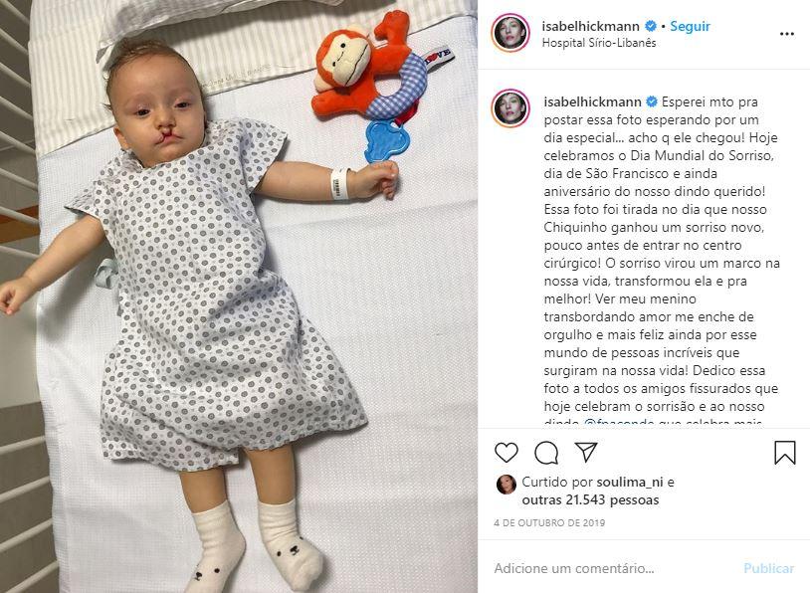Click the 4 de outubro de 2019 timestamp

[549, 522]
